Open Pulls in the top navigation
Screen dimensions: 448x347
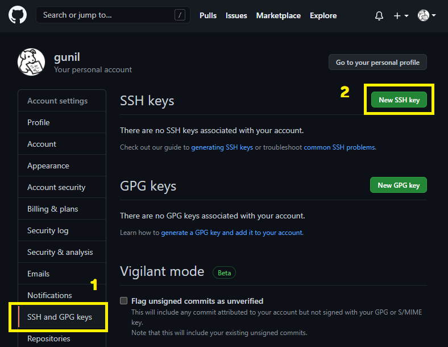(x=208, y=15)
